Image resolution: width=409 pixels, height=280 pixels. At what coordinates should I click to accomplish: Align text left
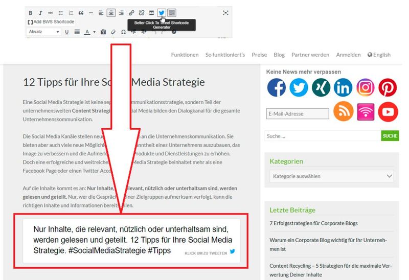pyautogui.click(x=101, y=13)
